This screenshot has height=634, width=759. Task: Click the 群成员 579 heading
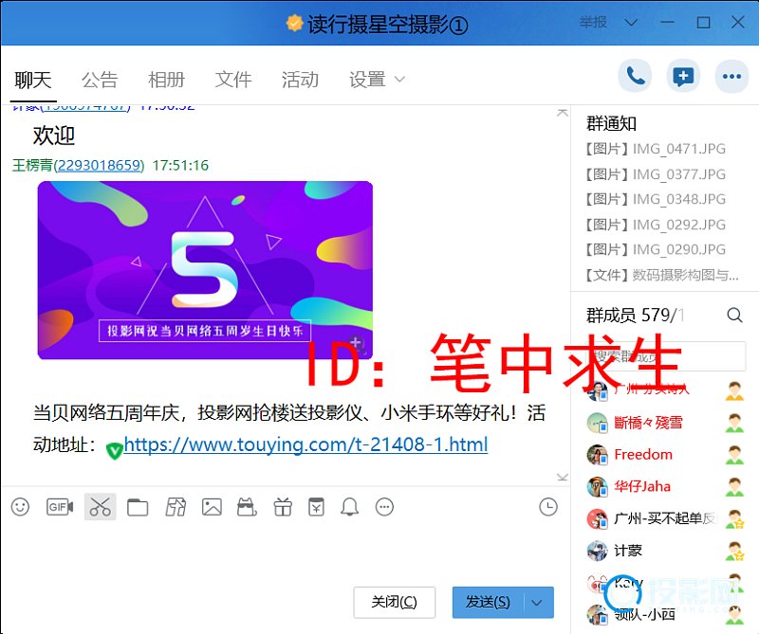636,316
